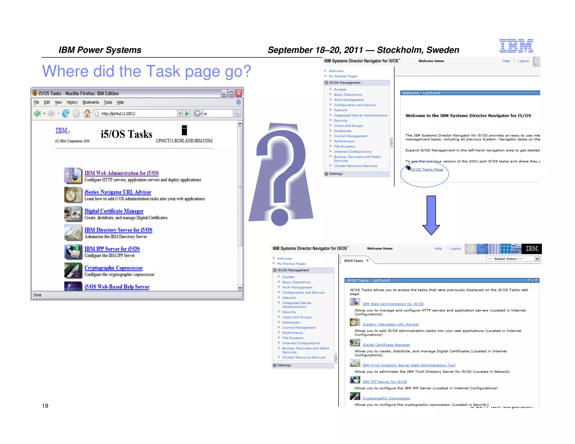Click IBM Web Administration icon in lower Navigator

pos(355,302)
